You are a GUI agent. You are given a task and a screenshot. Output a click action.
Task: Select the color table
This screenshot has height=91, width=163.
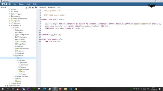coord(21,58)
